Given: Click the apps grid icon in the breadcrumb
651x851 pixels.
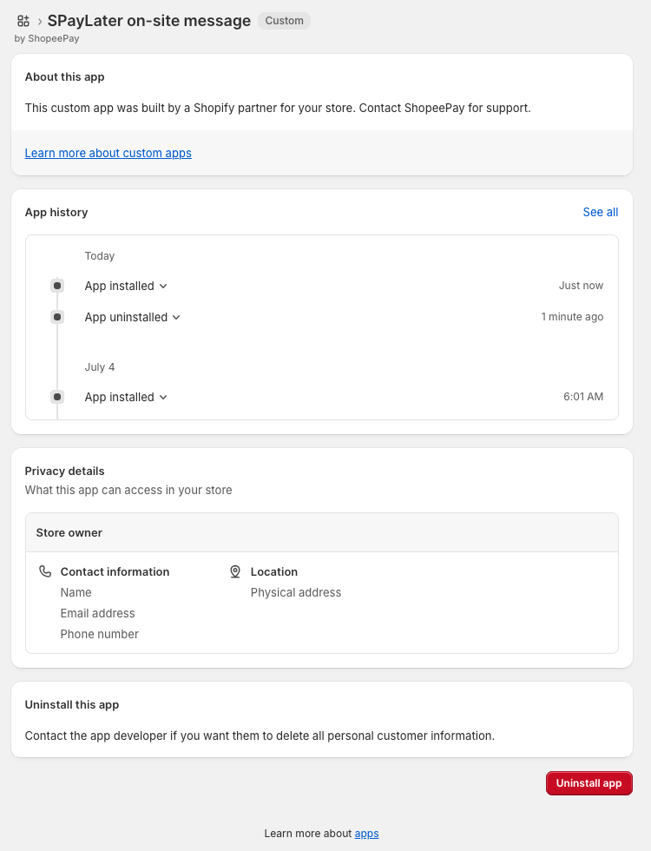Looking at the screenshot, I should click(23, 21).
